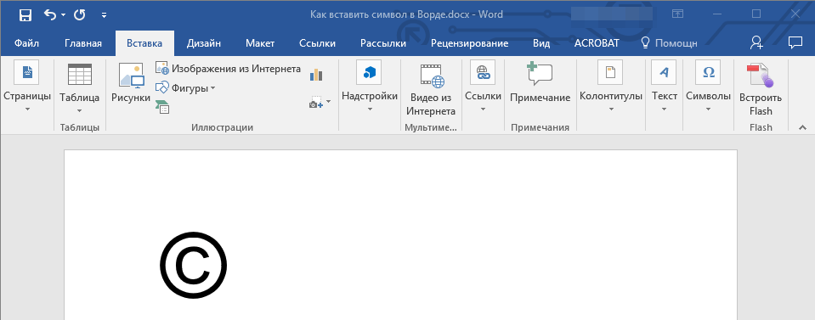Click the © symbol in the document
Screen dimensions: 815x320
click(194, 265)
